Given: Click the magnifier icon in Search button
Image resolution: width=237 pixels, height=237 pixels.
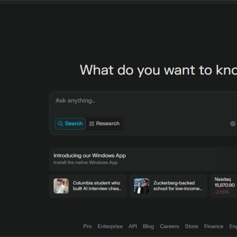Looking at the screenshot, I should pos(61,124).
